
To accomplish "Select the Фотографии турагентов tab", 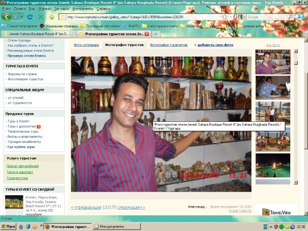I will tap(169, 45).
